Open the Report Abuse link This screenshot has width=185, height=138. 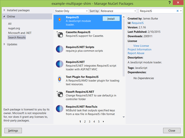[136, 53]
